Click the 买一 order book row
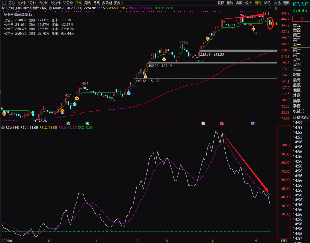 point(297,50)
